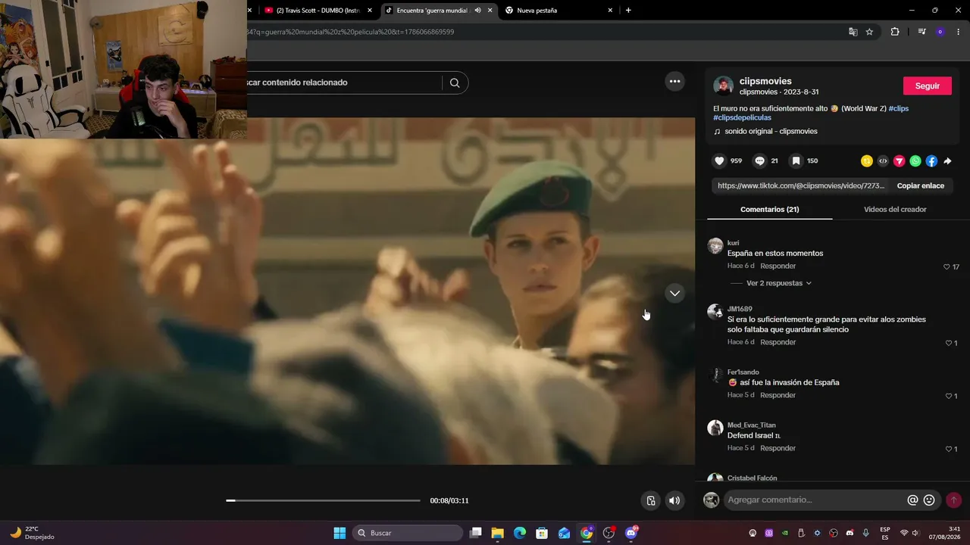Open Microsoft Edge from the taskbar
This screenshot has height=545, width=970.
519,533
